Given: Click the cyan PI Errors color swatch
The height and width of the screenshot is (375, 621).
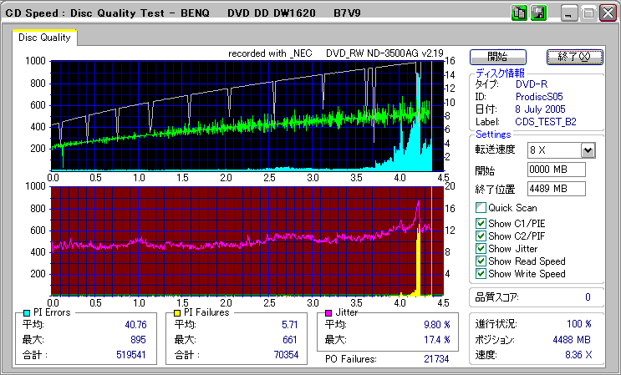Looking at the screenshot, I should pyautogui.click(x=27, y=312).
